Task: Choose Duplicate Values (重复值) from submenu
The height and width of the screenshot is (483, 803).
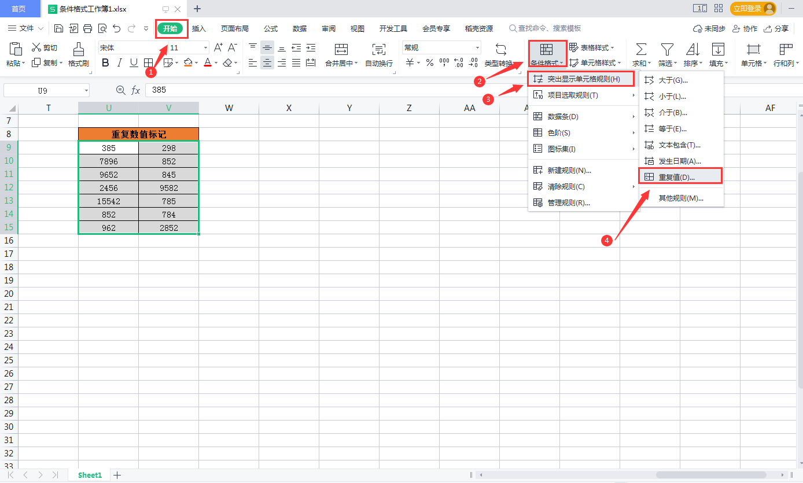Action: 681,177
